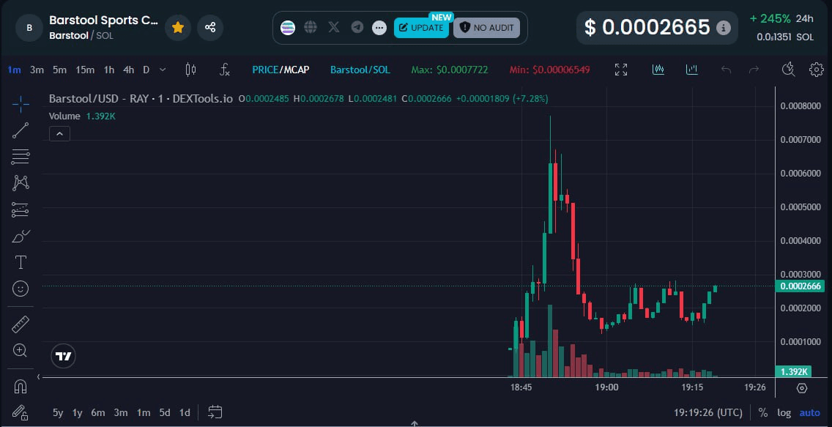Viewport: 832px width, 427px height.
Task: Toggle Magnet mode for drawings
Action: 21,387
